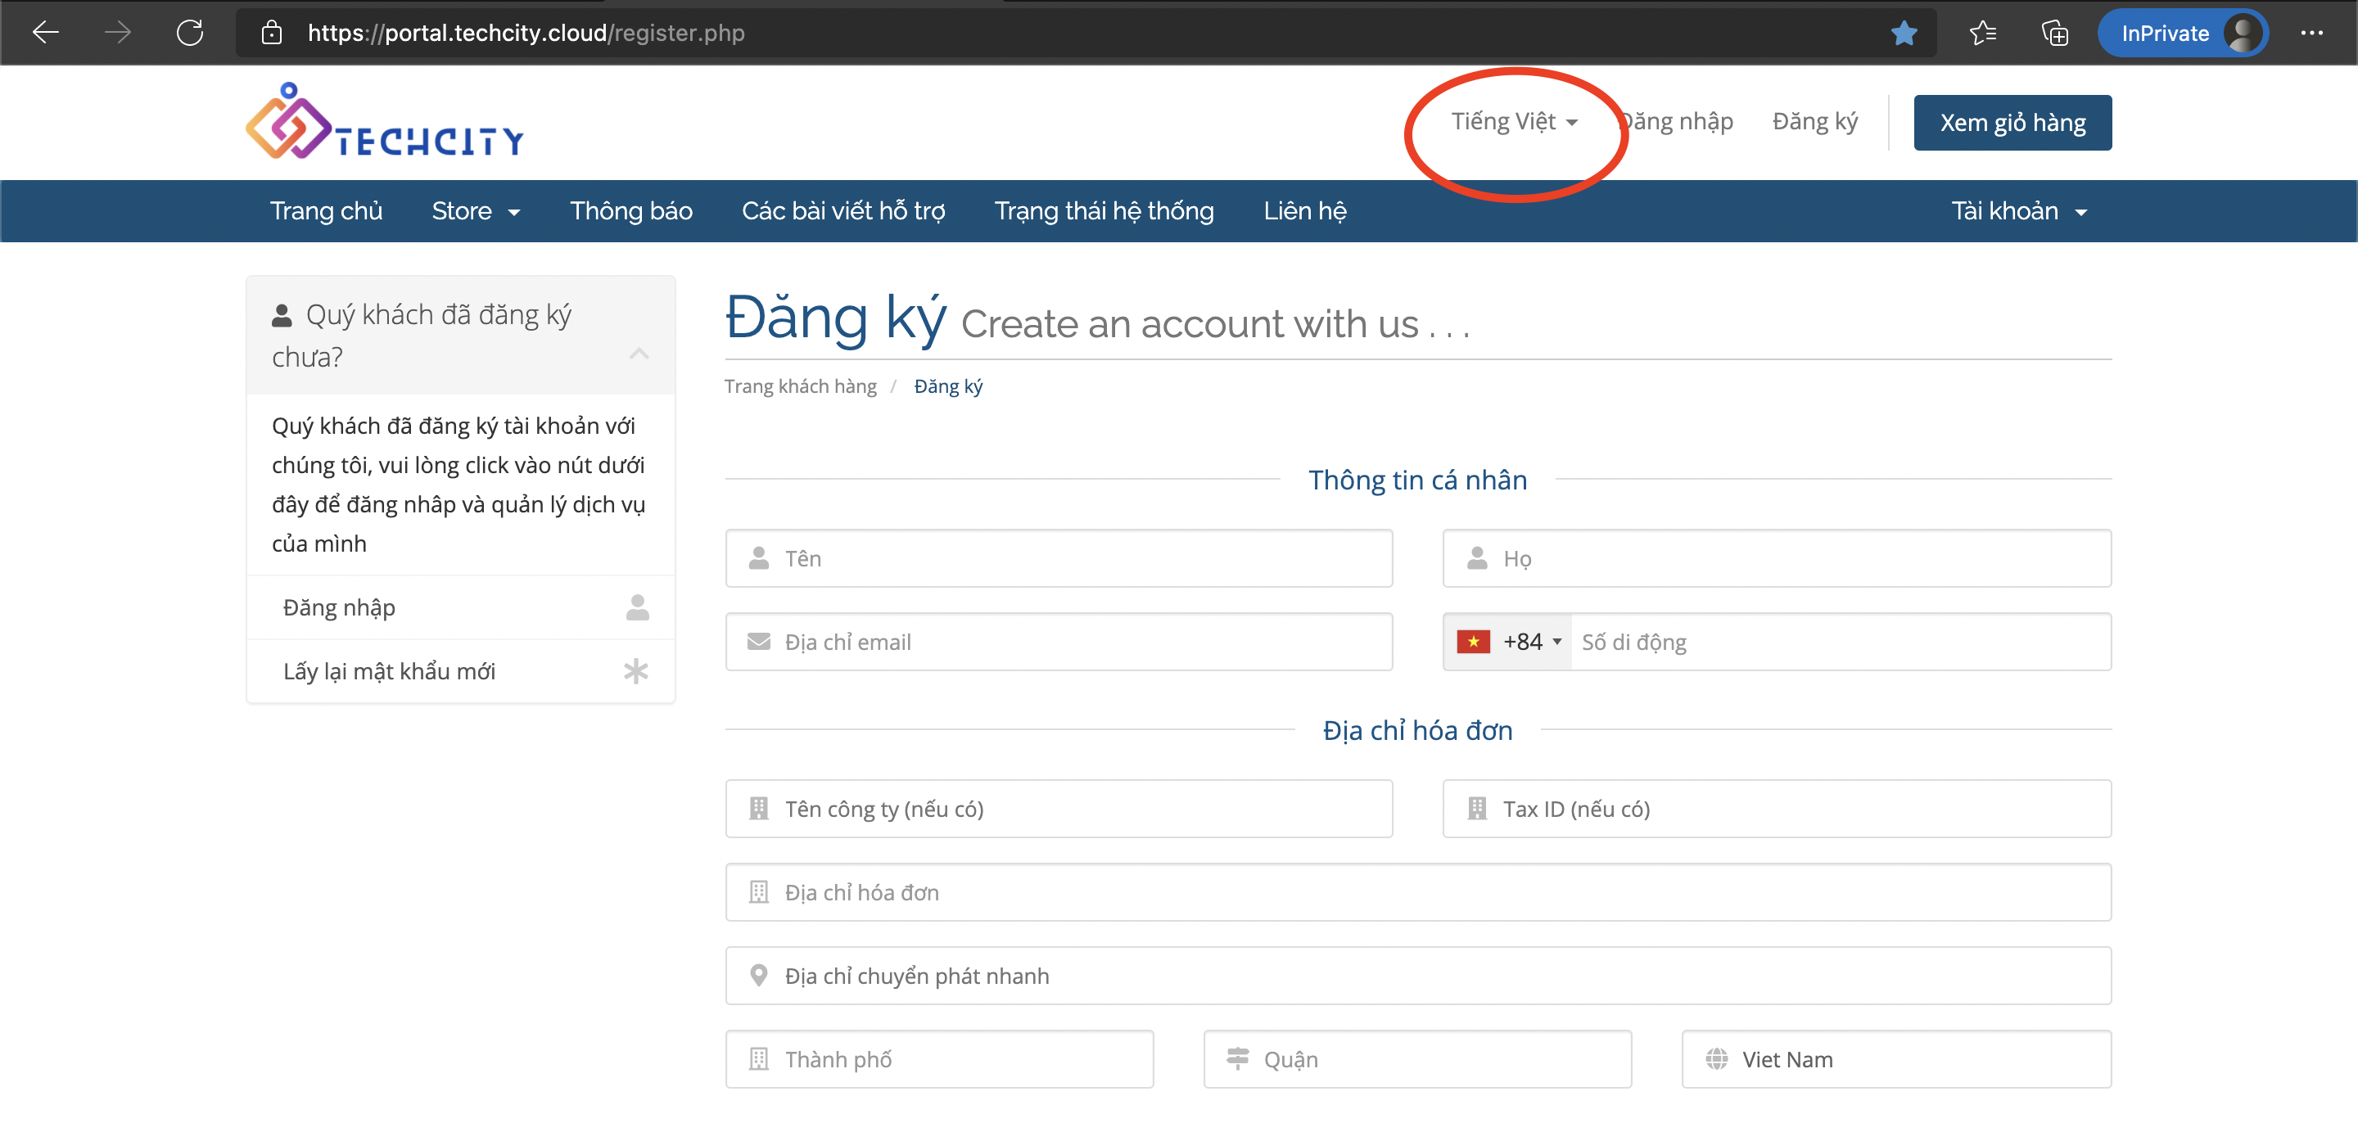
Task: Click building icon in Thành phố field
Action: tap(758, 1058)
